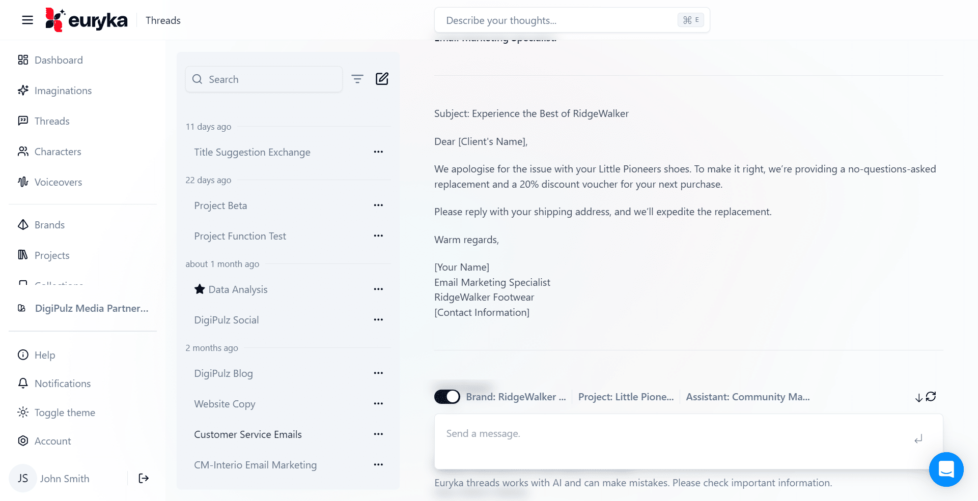978x501 pixels.
Task: Click the Imaginations sparkle icon
Action: point(23,91)
